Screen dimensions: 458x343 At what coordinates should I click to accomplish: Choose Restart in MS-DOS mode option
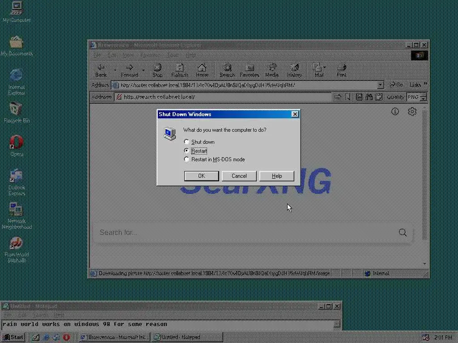214,159
